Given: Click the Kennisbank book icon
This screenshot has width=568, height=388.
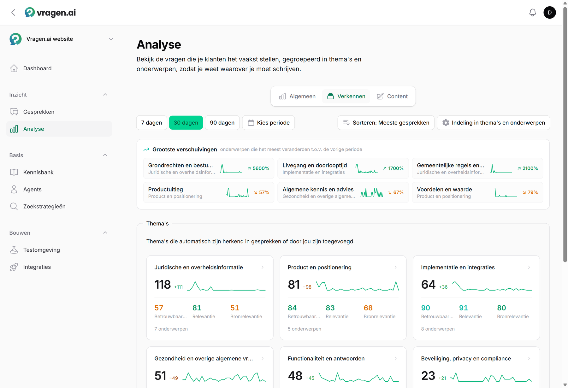Looking at the screenshot, I should [14, 173].
